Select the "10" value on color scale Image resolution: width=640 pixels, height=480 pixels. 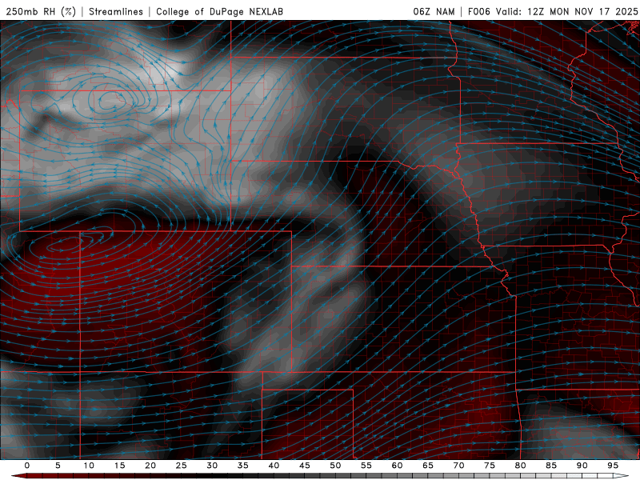coord(89,466)
